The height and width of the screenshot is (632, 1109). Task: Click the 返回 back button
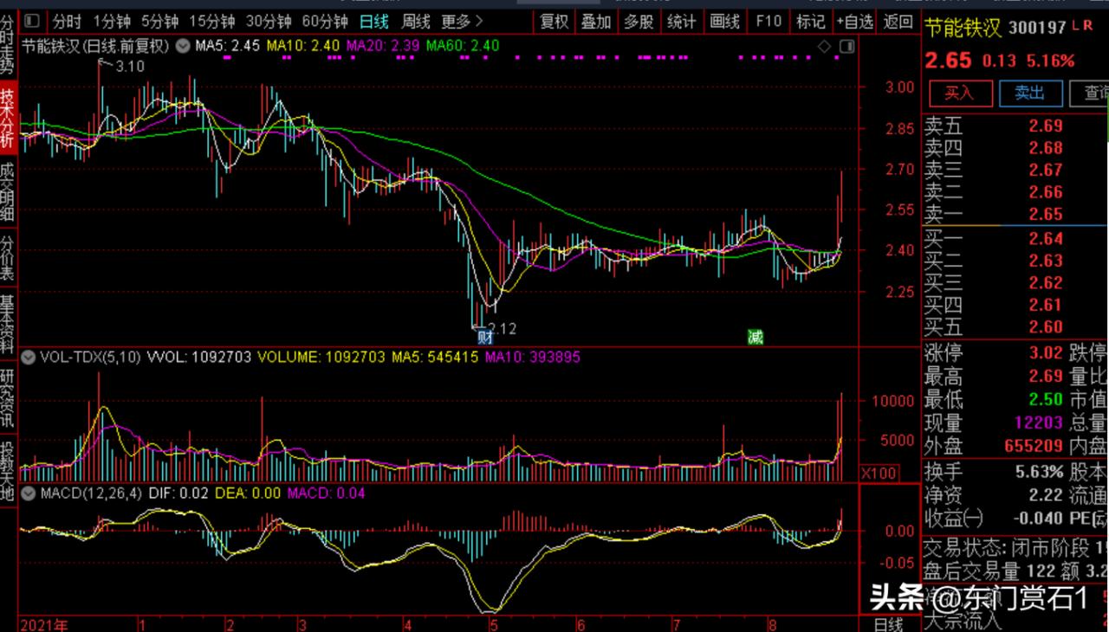pos(898,22)
